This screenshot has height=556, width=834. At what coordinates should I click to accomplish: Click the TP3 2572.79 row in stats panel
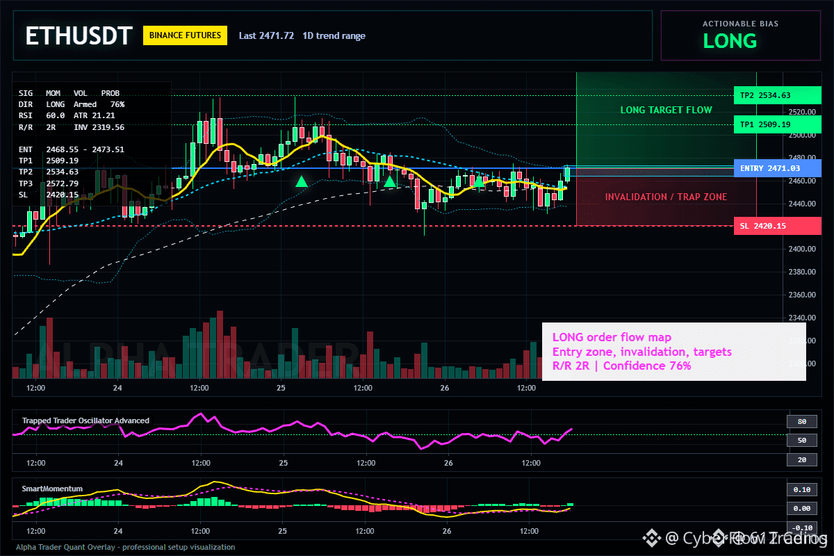[49, 183]
